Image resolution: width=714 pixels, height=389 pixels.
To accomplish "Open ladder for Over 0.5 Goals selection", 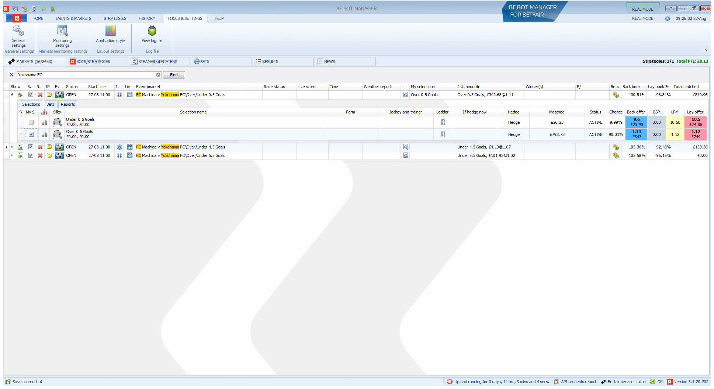I will coord(443,134).
